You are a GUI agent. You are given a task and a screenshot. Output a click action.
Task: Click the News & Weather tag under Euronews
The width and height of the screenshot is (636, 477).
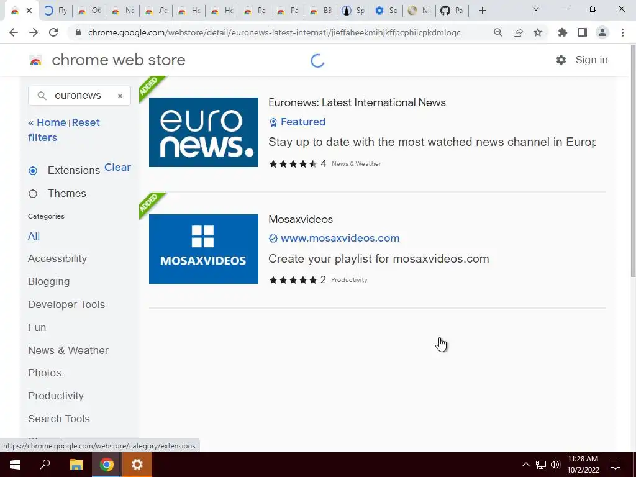356,164
